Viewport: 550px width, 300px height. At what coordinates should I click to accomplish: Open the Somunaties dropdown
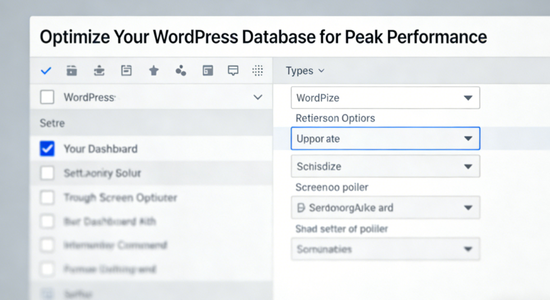coord(385,249)
